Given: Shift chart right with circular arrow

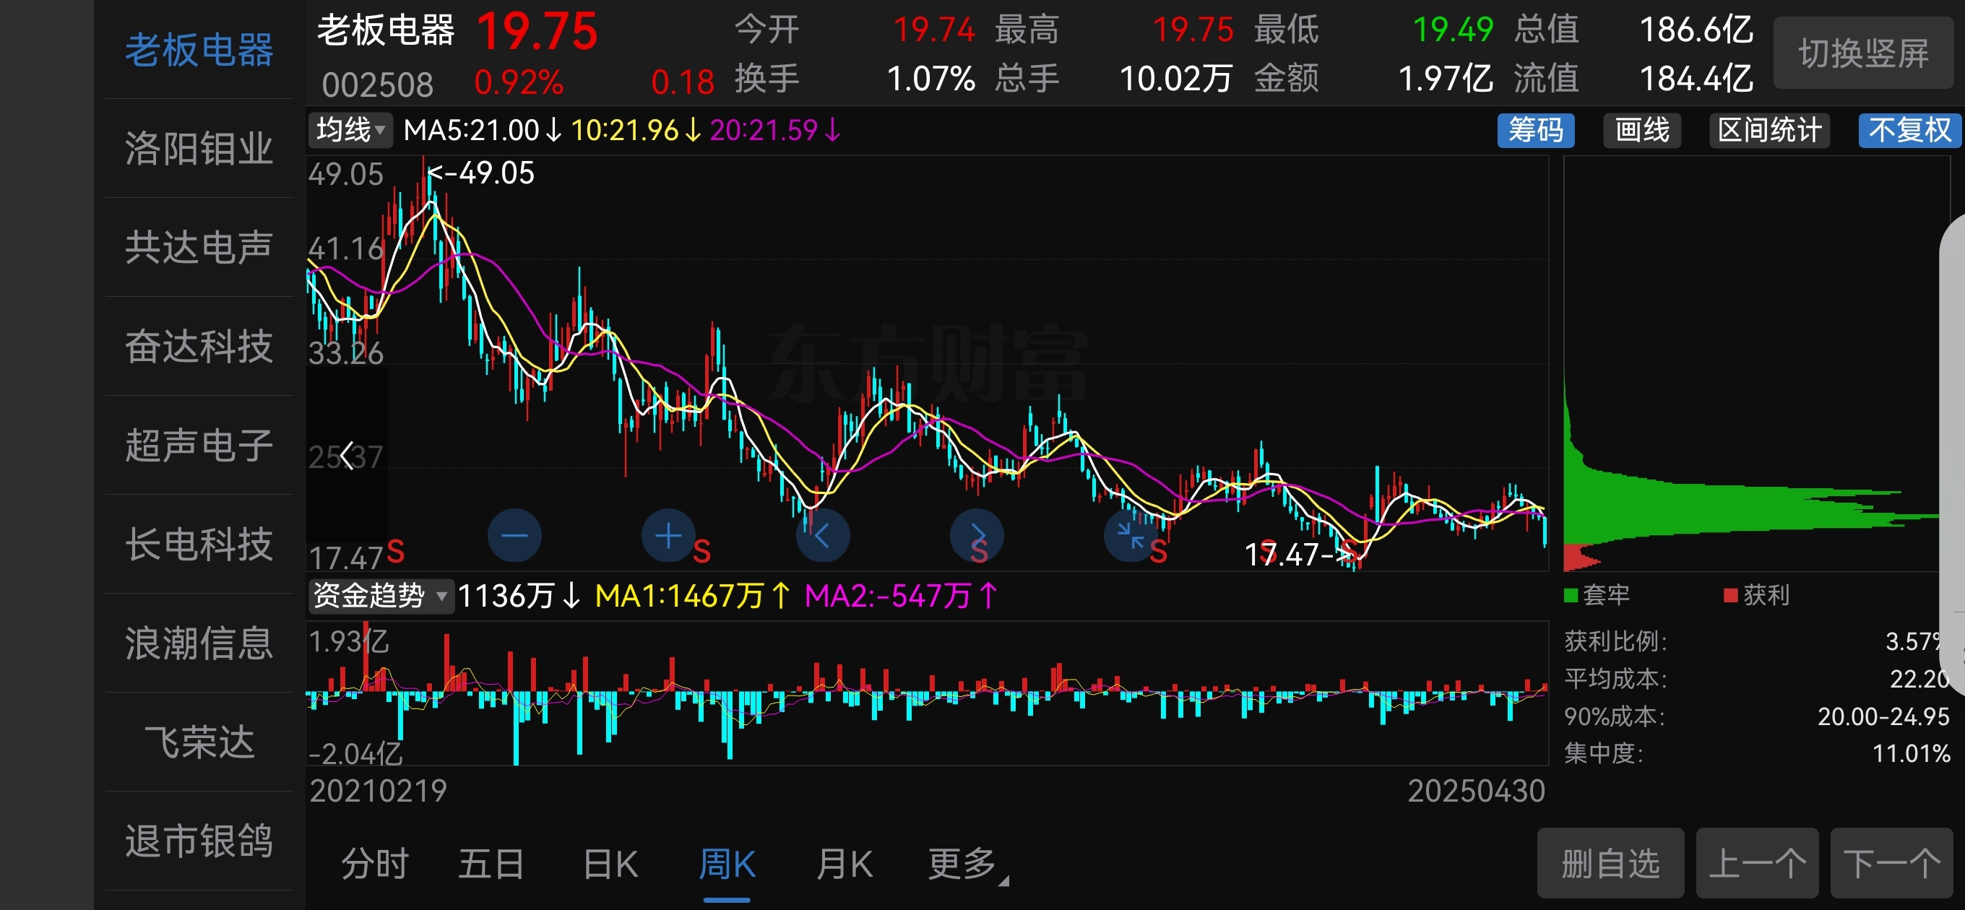Looking at the screenshot, I should 977,535.
